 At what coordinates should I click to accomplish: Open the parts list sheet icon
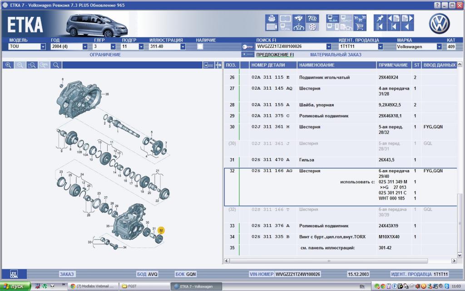[272, 27]
